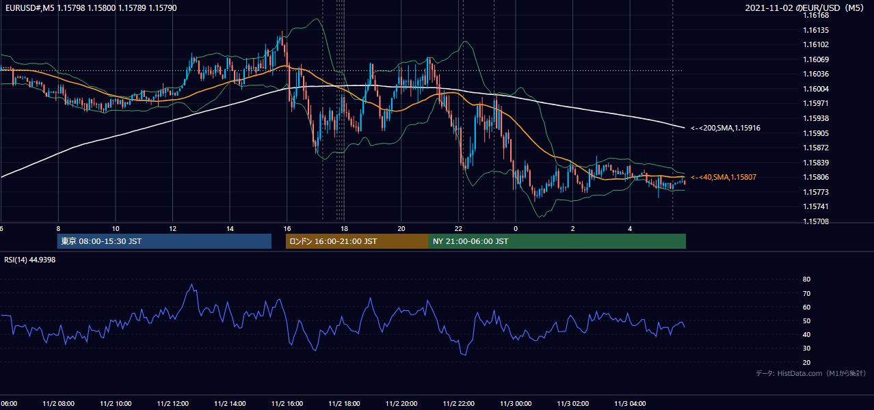Screen dimensions: 874x410
Task: Click hour label 0 under the price chart
Action: point(516,228)
